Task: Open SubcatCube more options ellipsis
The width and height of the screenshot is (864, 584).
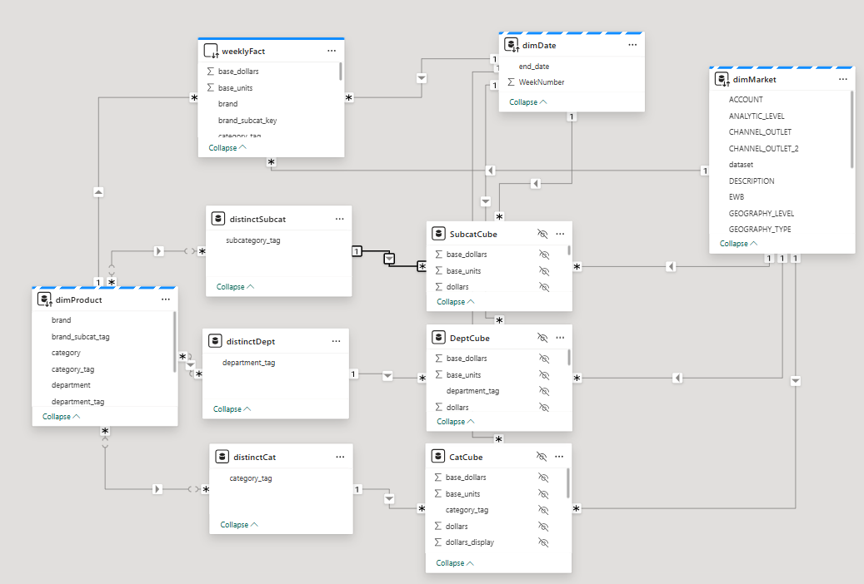Action: [x=561, y=234]
